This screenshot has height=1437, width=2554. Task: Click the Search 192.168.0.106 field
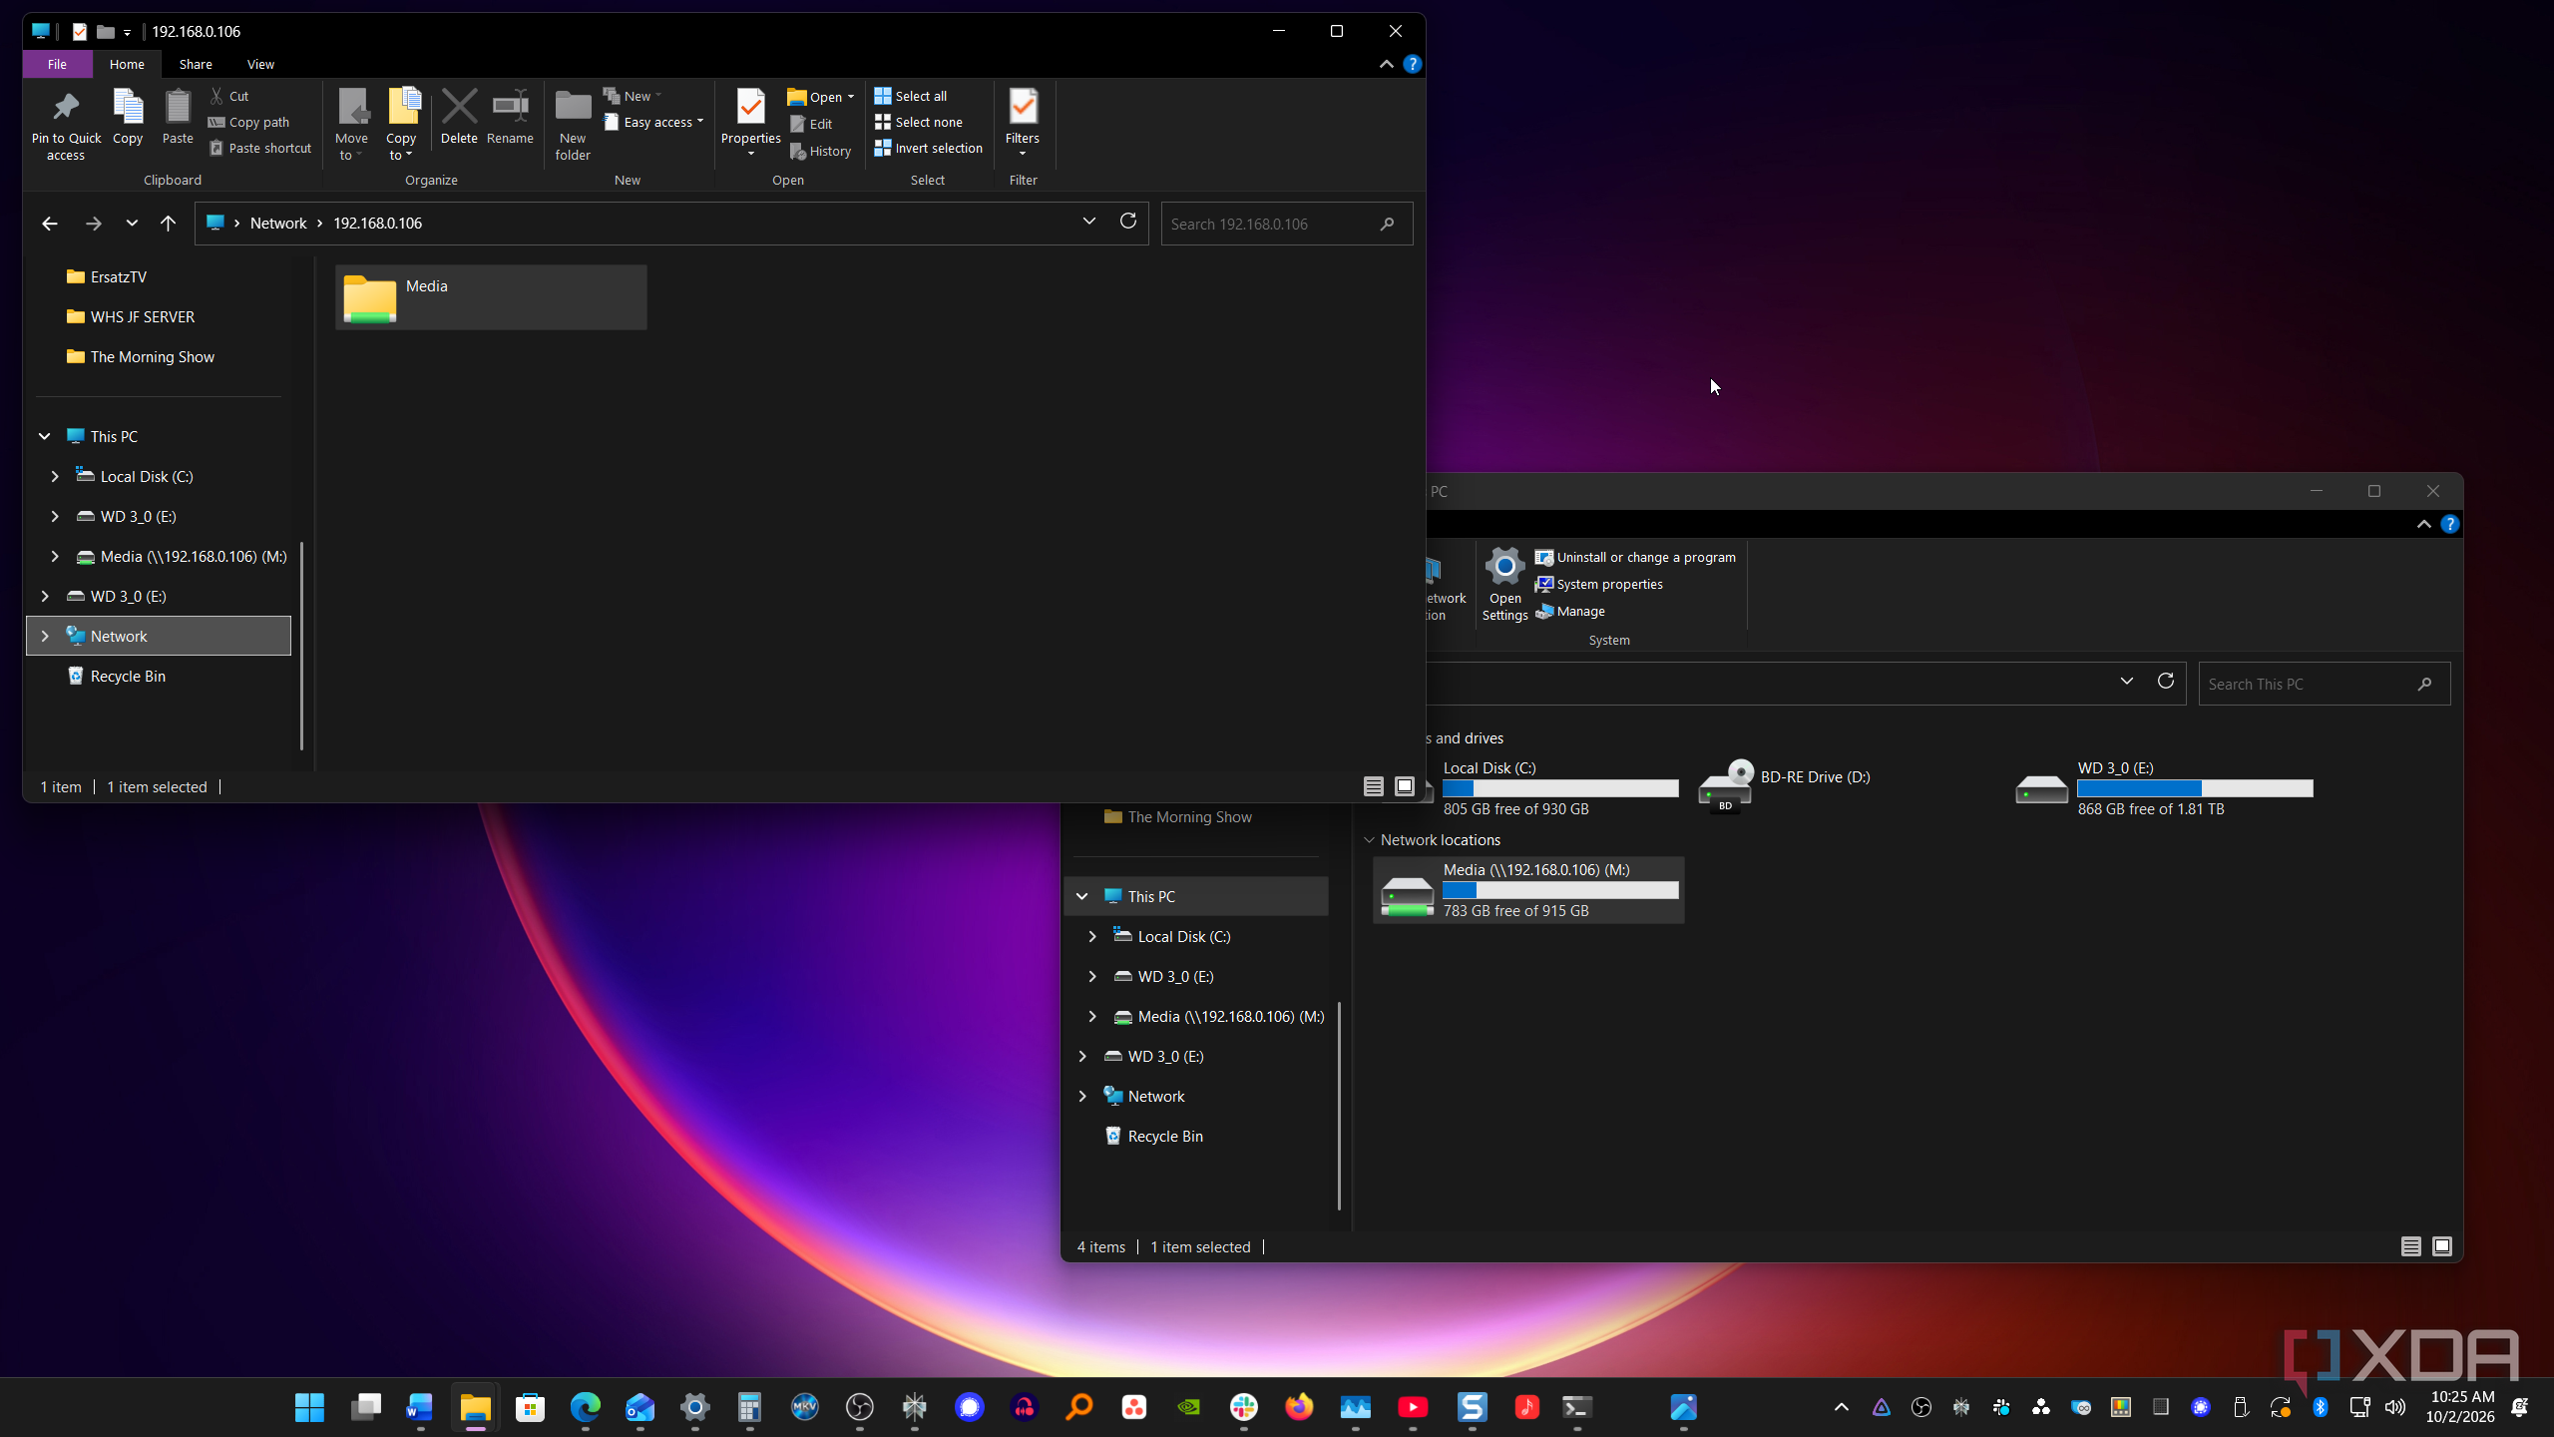tap(1286, 224)
